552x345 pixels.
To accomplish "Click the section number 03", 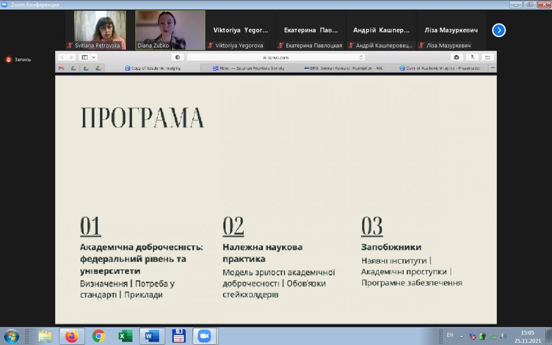I will tap(372, 225).
